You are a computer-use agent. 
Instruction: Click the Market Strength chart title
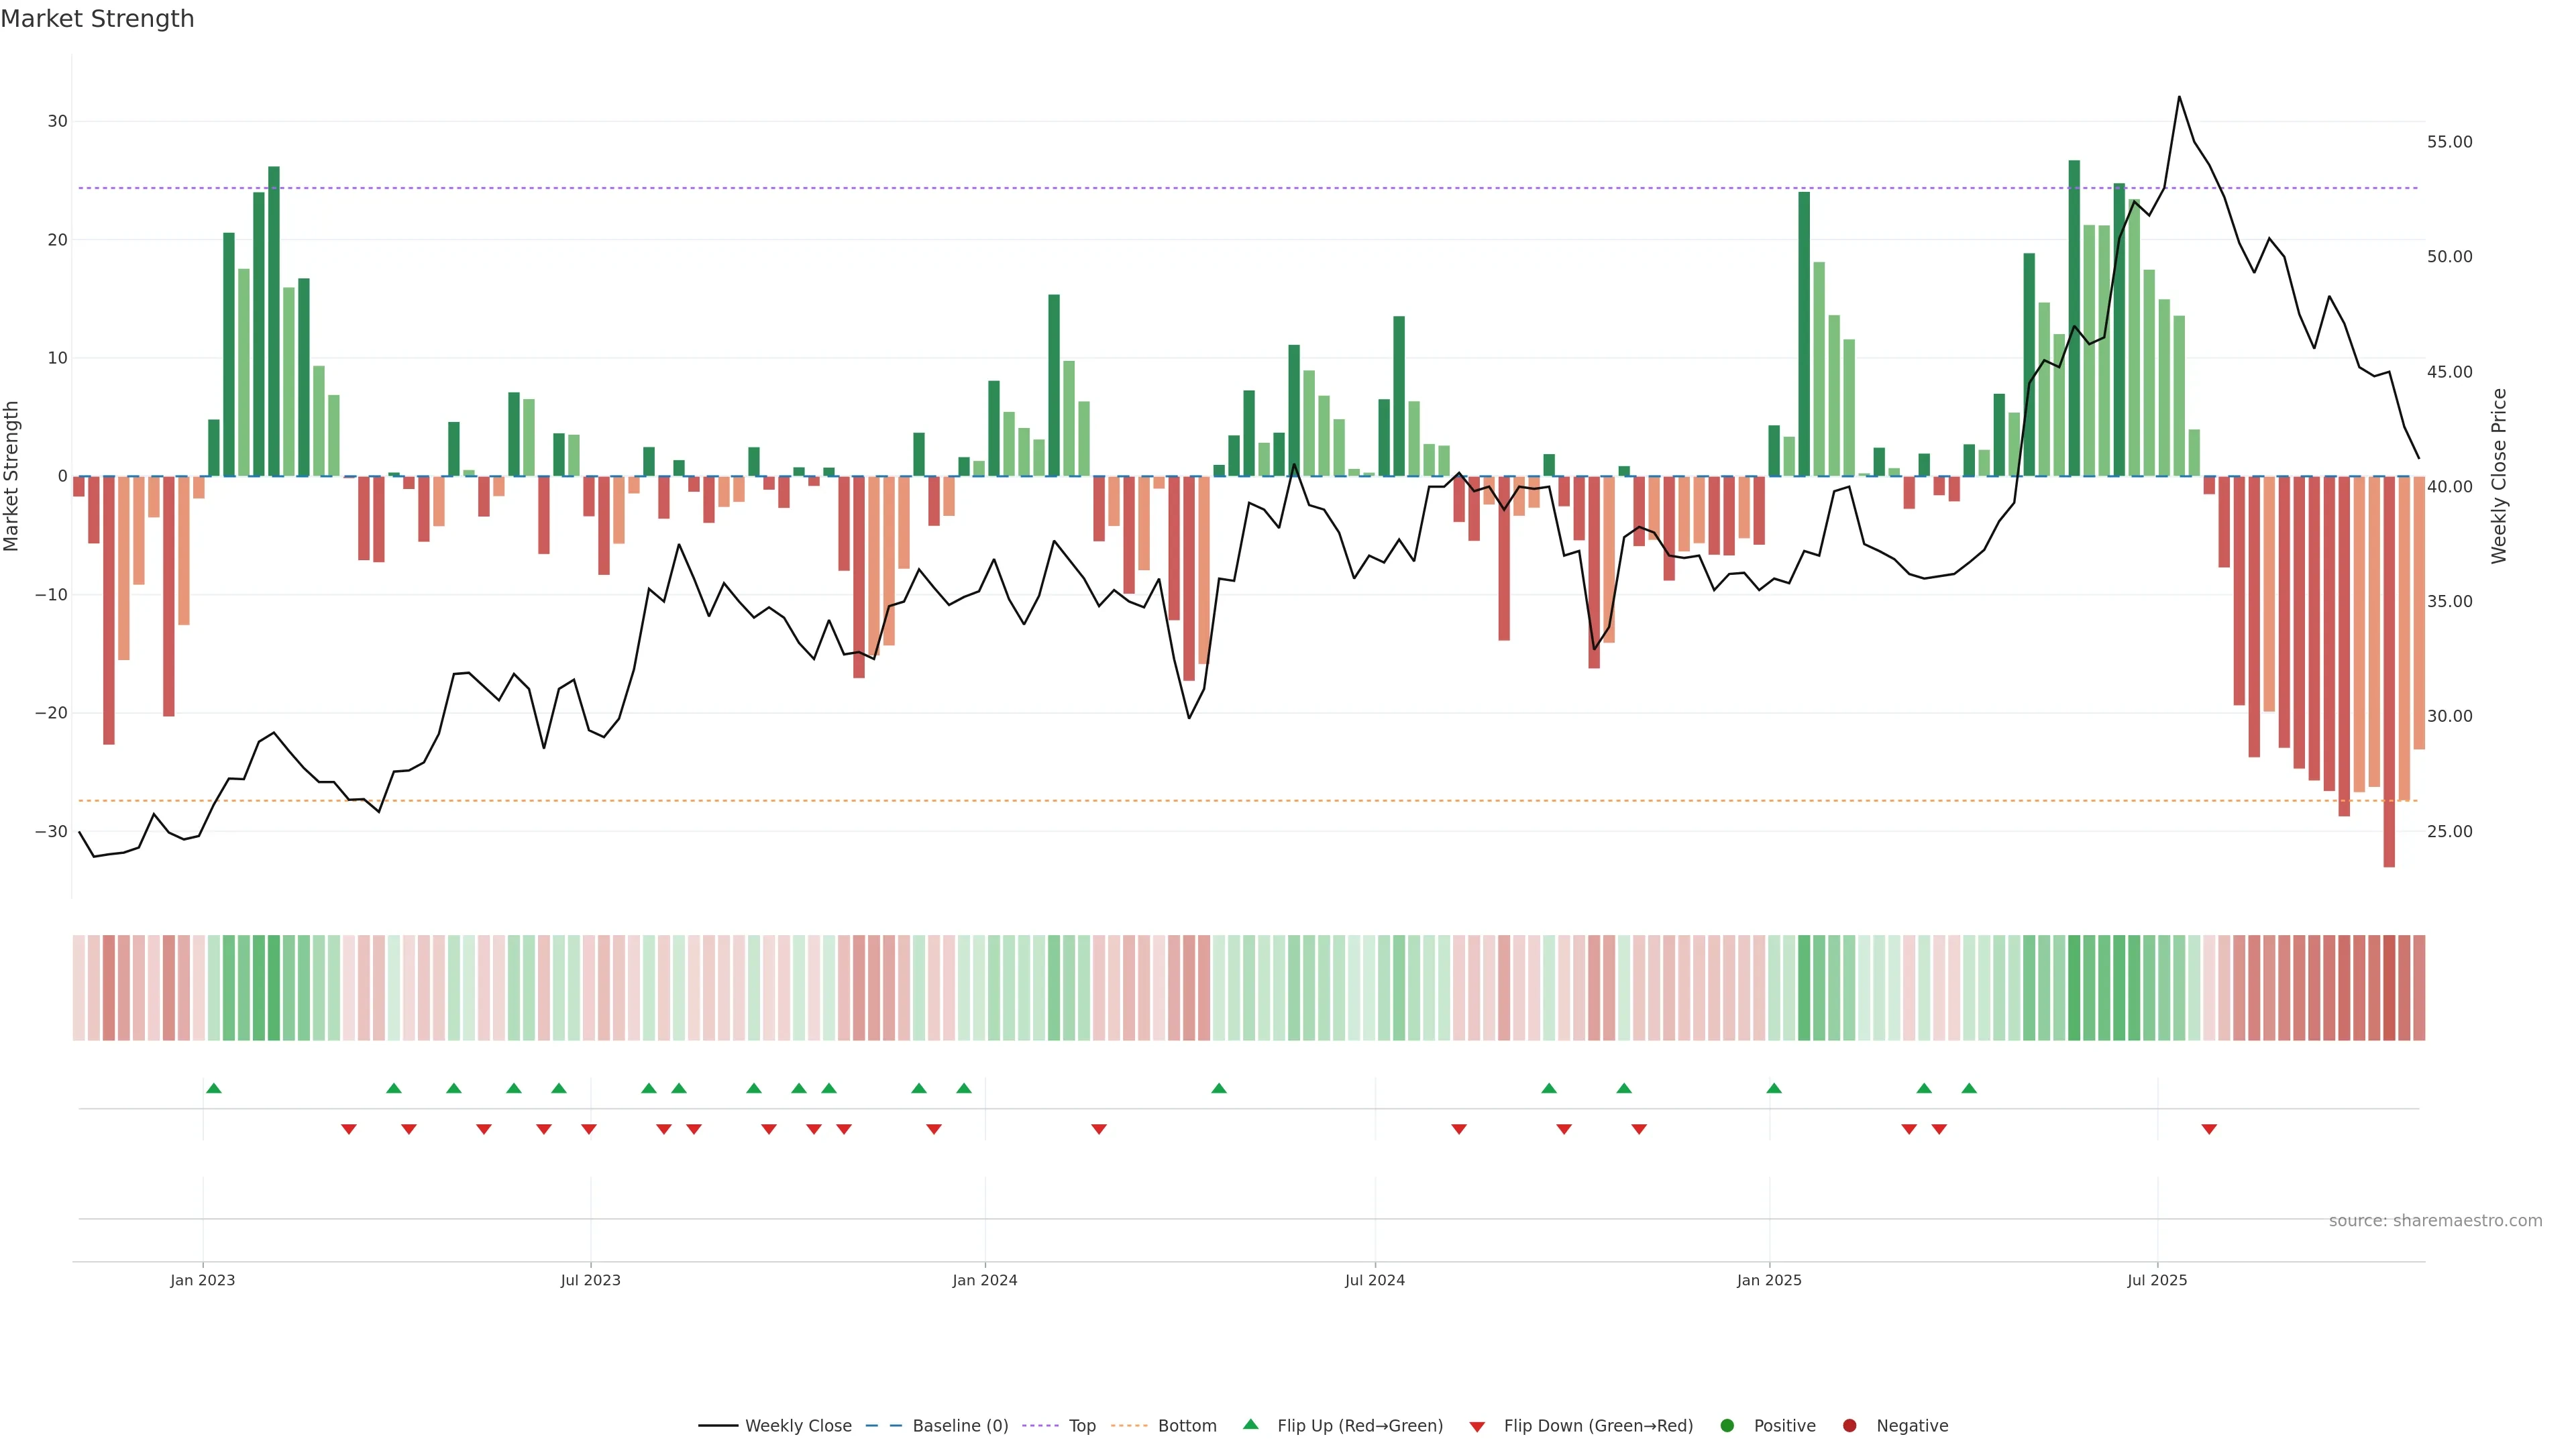pyautogui.click(x=97, y=19)
